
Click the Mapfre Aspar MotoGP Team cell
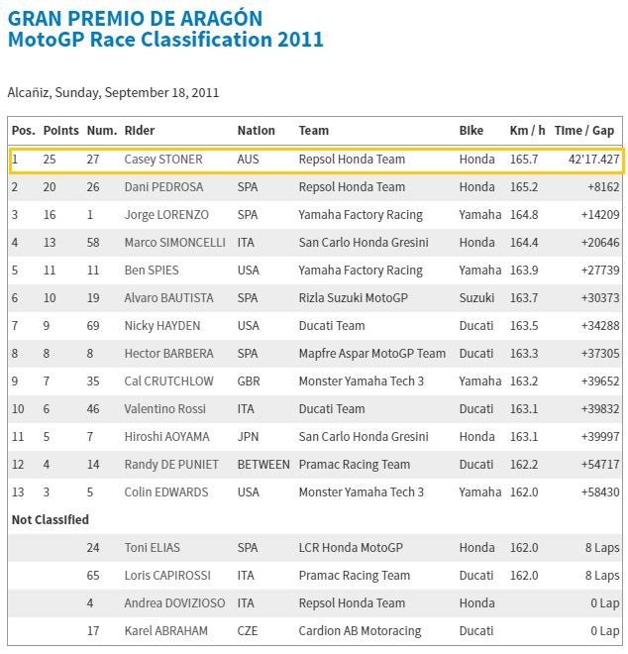coord(371,353)
